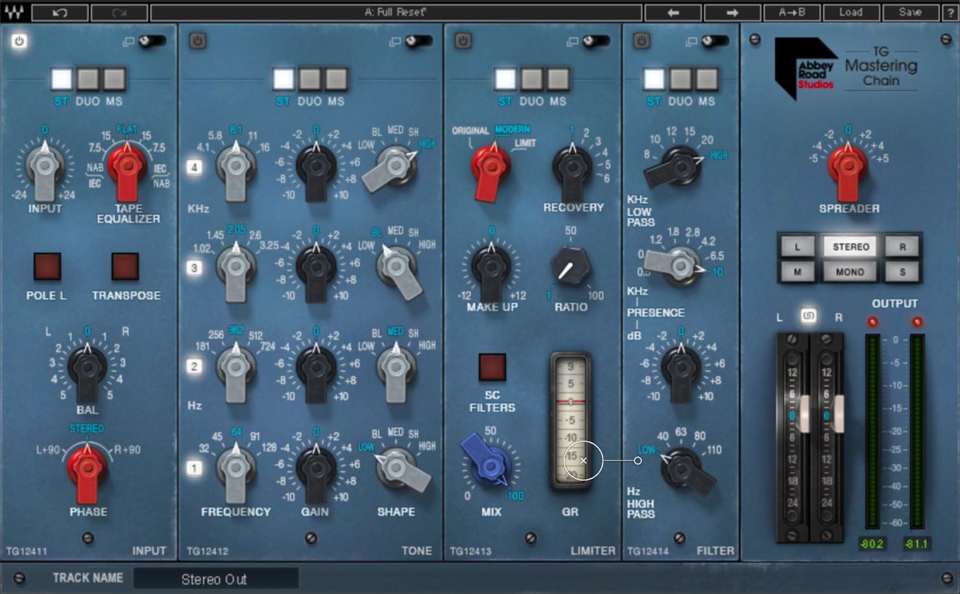Click the redo arrow in the top toolbar
The width and height of the screenshot is (960, 594).
119,12
